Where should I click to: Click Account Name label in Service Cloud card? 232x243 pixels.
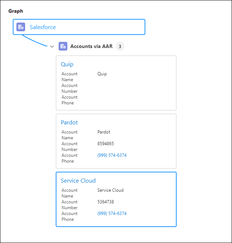69,193
